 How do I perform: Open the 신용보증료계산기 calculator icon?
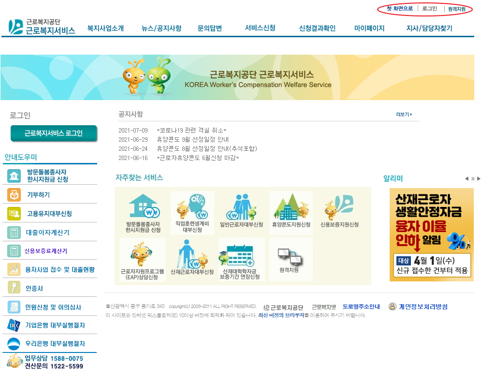tap(14, 251)
